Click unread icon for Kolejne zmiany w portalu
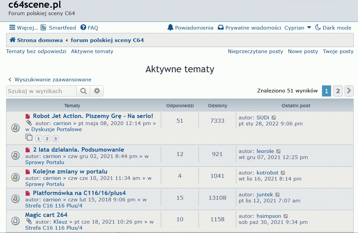358x233 pixels. click(x=28, y=171)
